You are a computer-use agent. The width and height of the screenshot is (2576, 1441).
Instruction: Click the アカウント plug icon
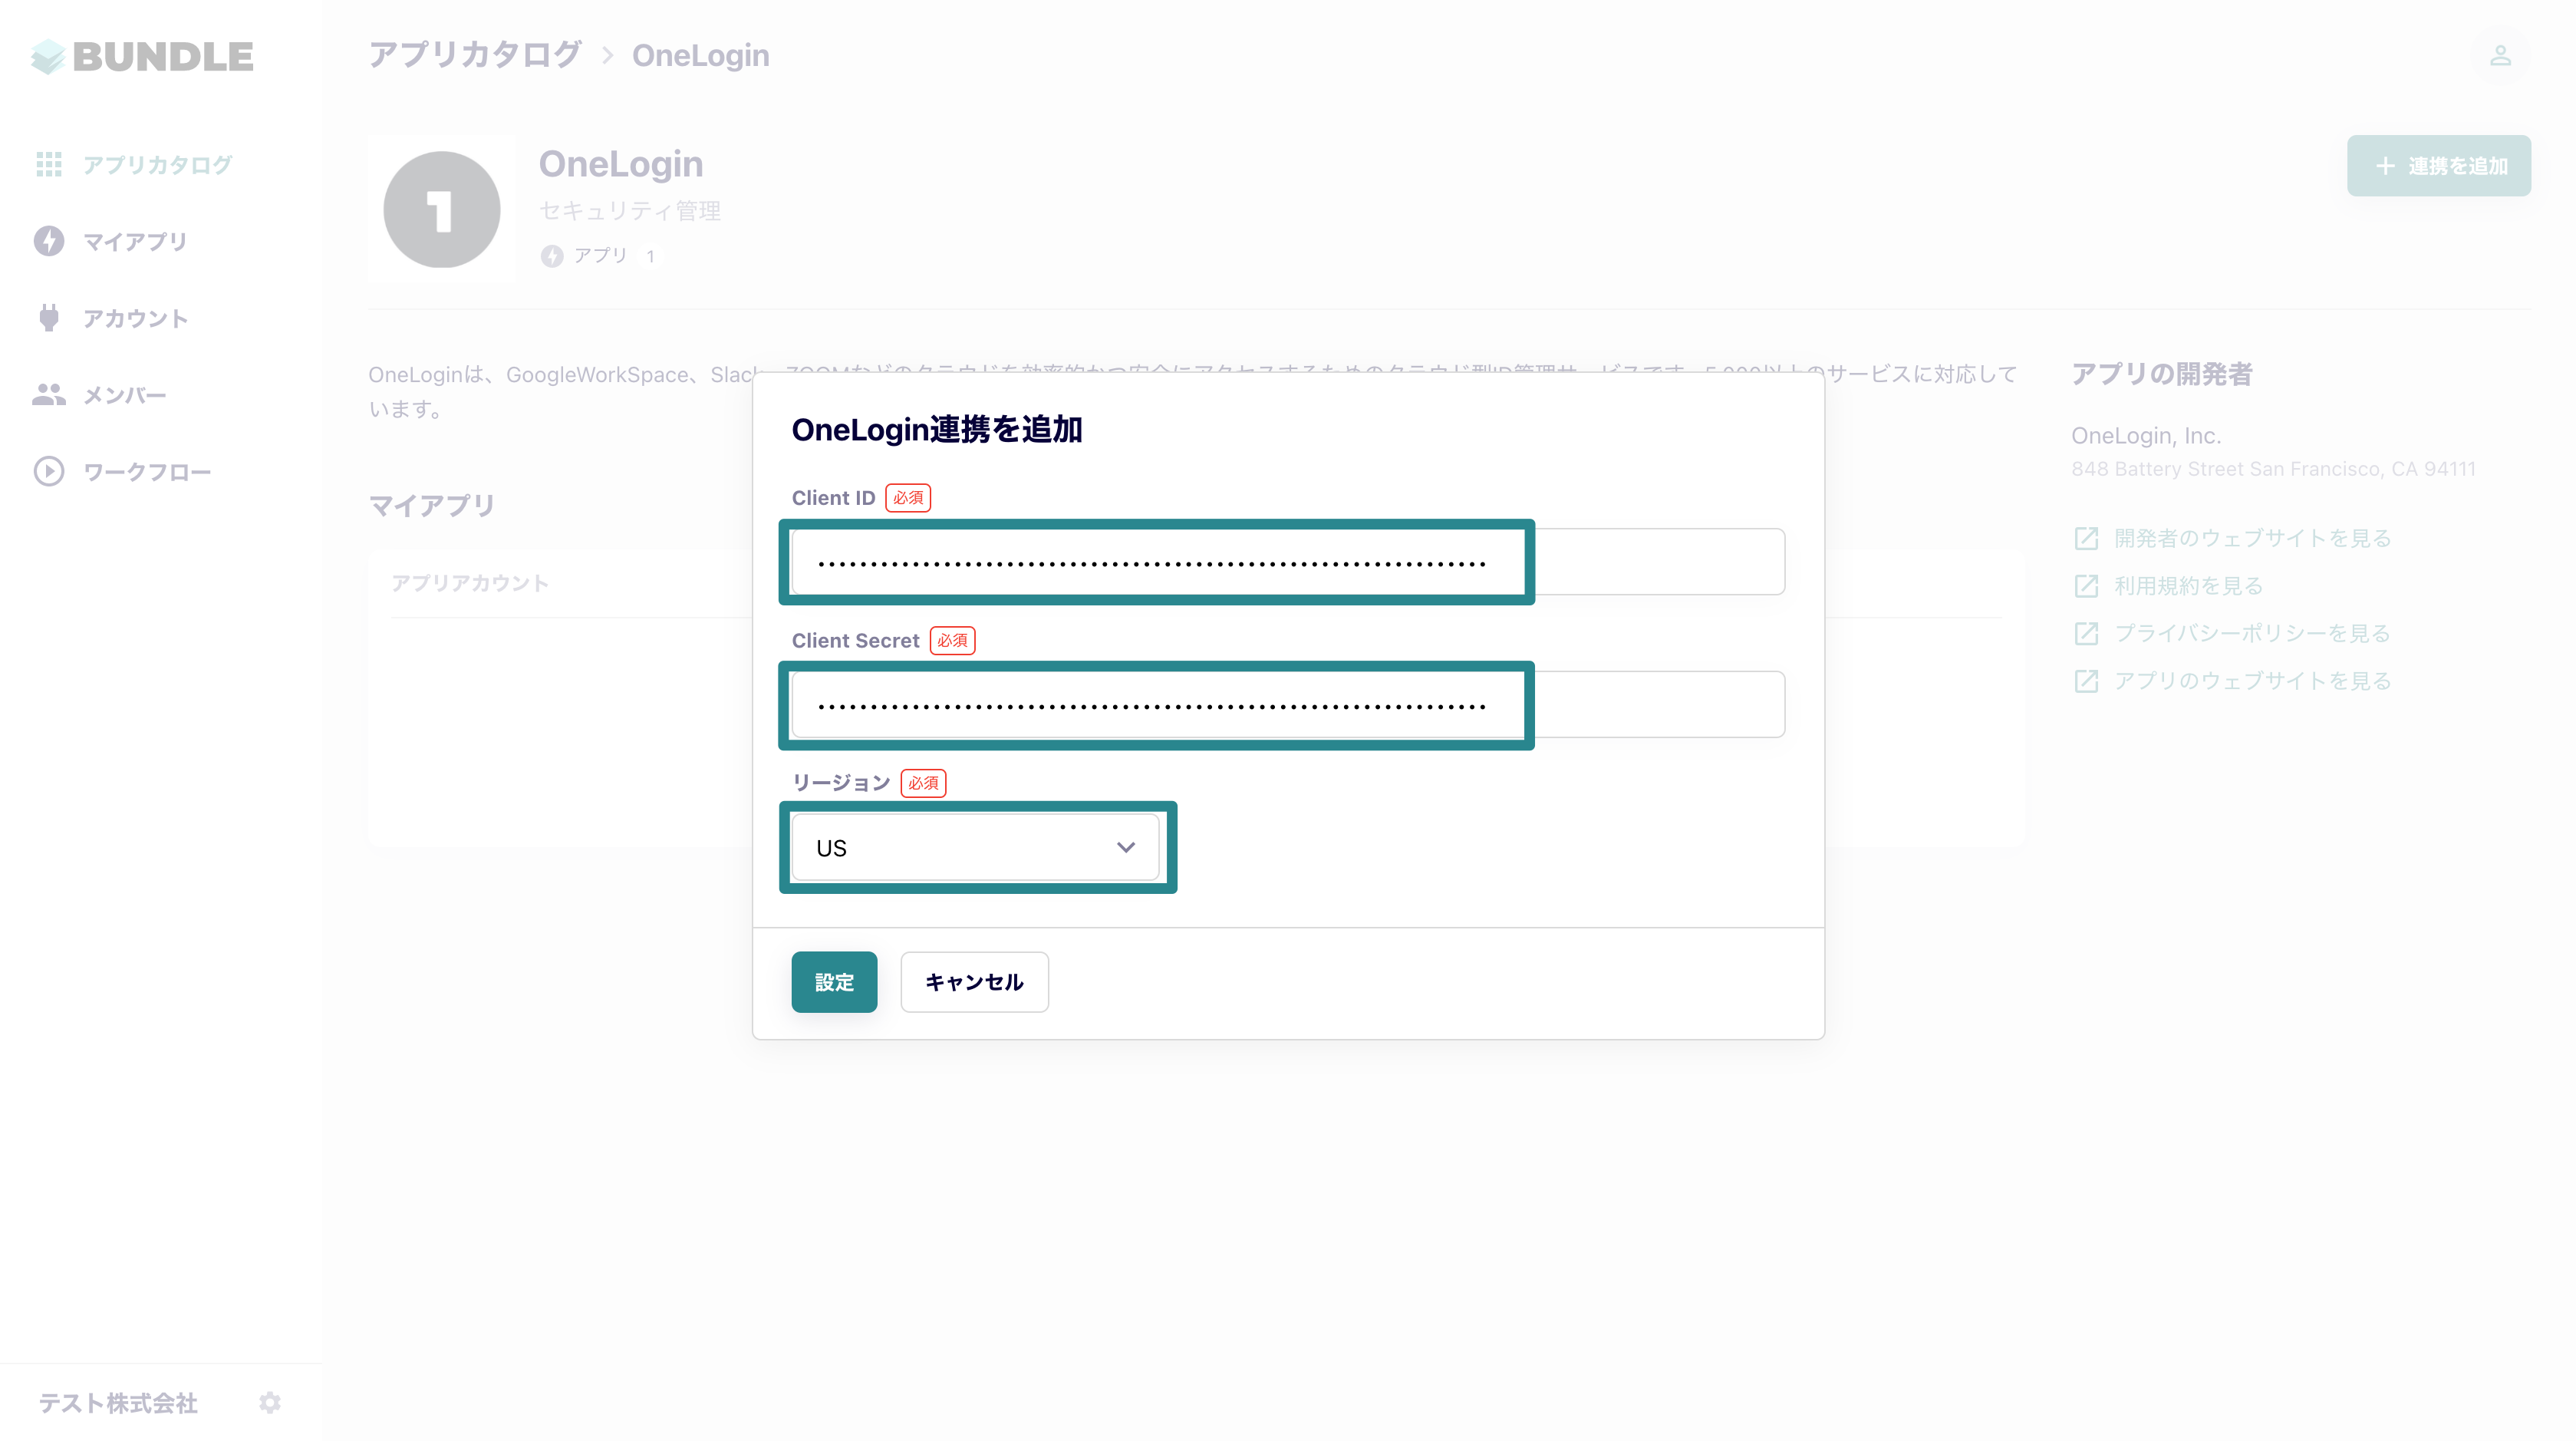click(x=49, y=318)
